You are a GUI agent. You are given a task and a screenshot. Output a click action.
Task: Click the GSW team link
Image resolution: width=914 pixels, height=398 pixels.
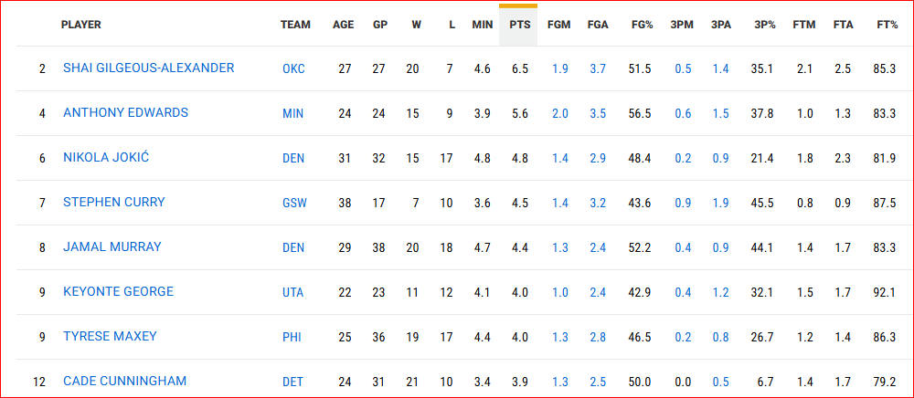click(294, 203)
